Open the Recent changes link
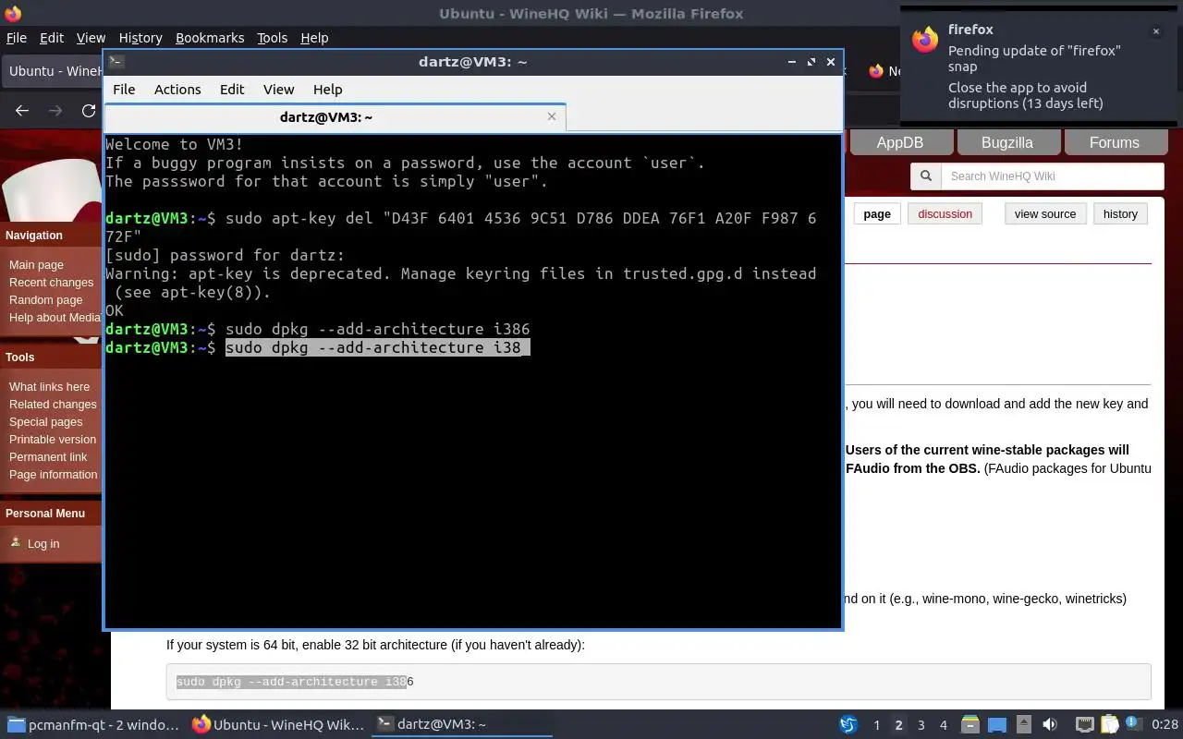This screenshot has height=739, width=1183. pos(51,283)
